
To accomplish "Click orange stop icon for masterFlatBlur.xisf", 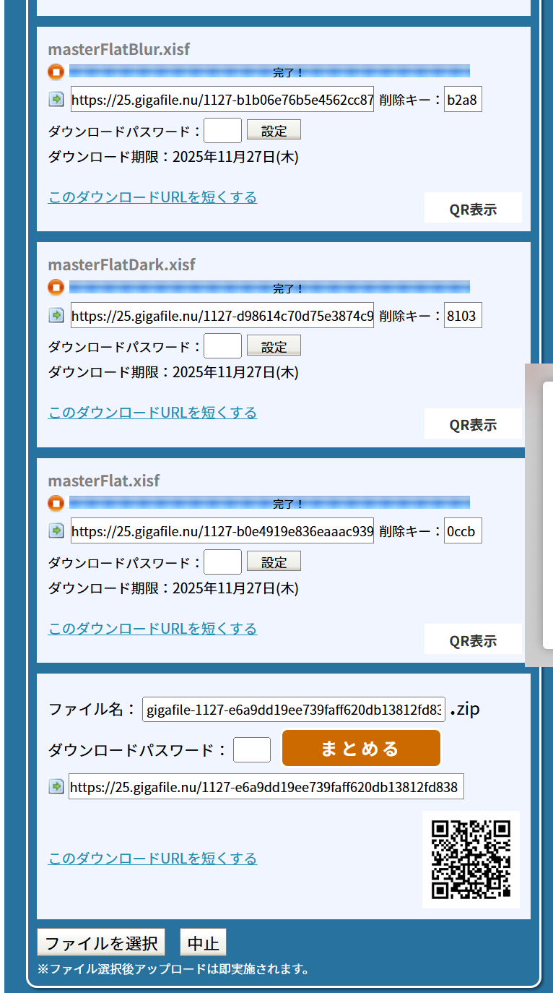I will pyautogui.click(x=56, y=72).
